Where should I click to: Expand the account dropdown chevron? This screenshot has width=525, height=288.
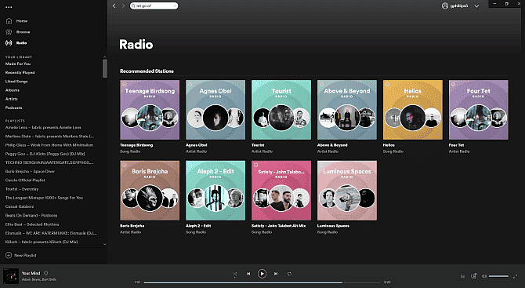[x=476, y=6]
